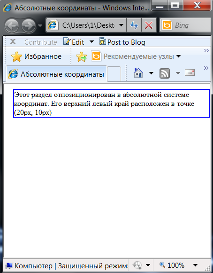Viewport: 213px width, 273px height.
Task: Expand the address bar history dropdown
Action: 122,25
